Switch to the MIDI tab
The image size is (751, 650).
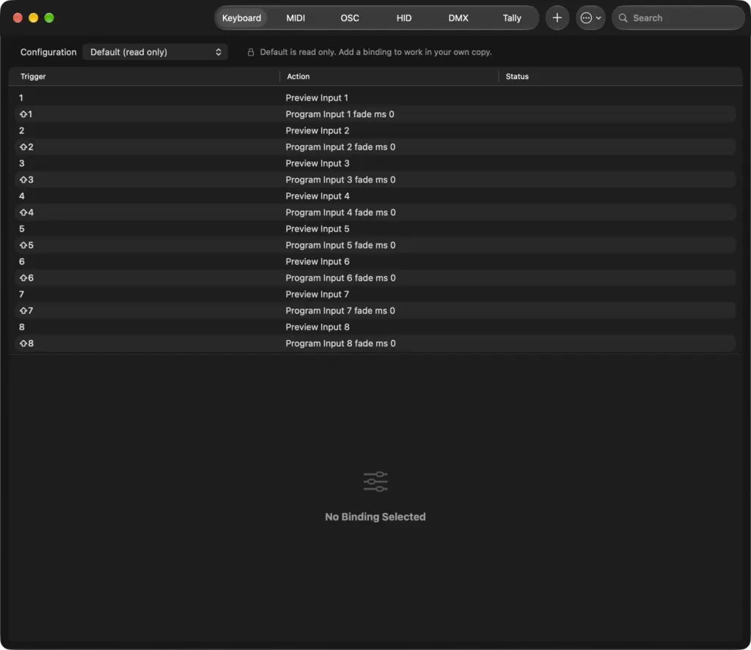(x=296, y=18)
